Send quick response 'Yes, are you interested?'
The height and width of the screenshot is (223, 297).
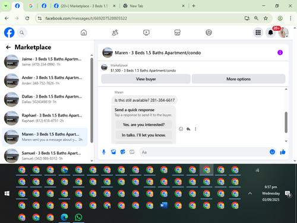144,124
